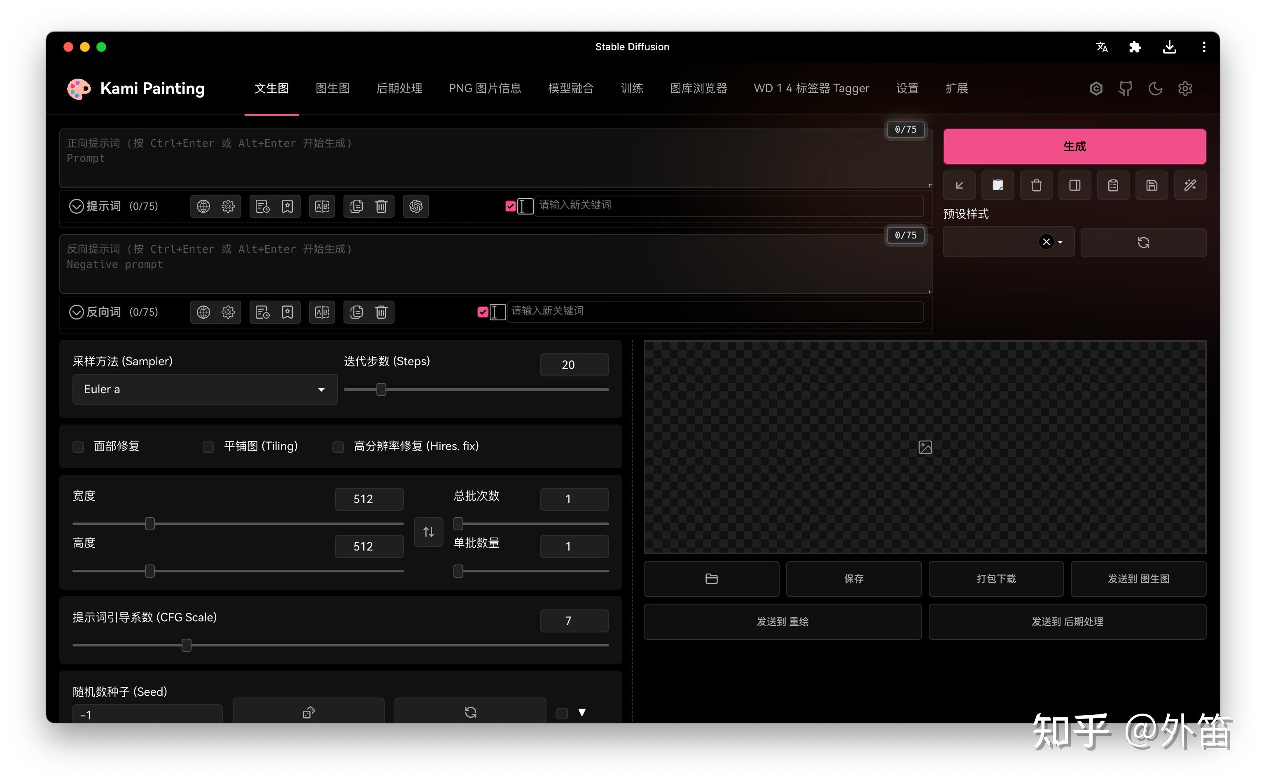Screen dimensions: 1266x784
Task: Expand the 预设样式 styles dropdown
Action: click(1060, 242)
